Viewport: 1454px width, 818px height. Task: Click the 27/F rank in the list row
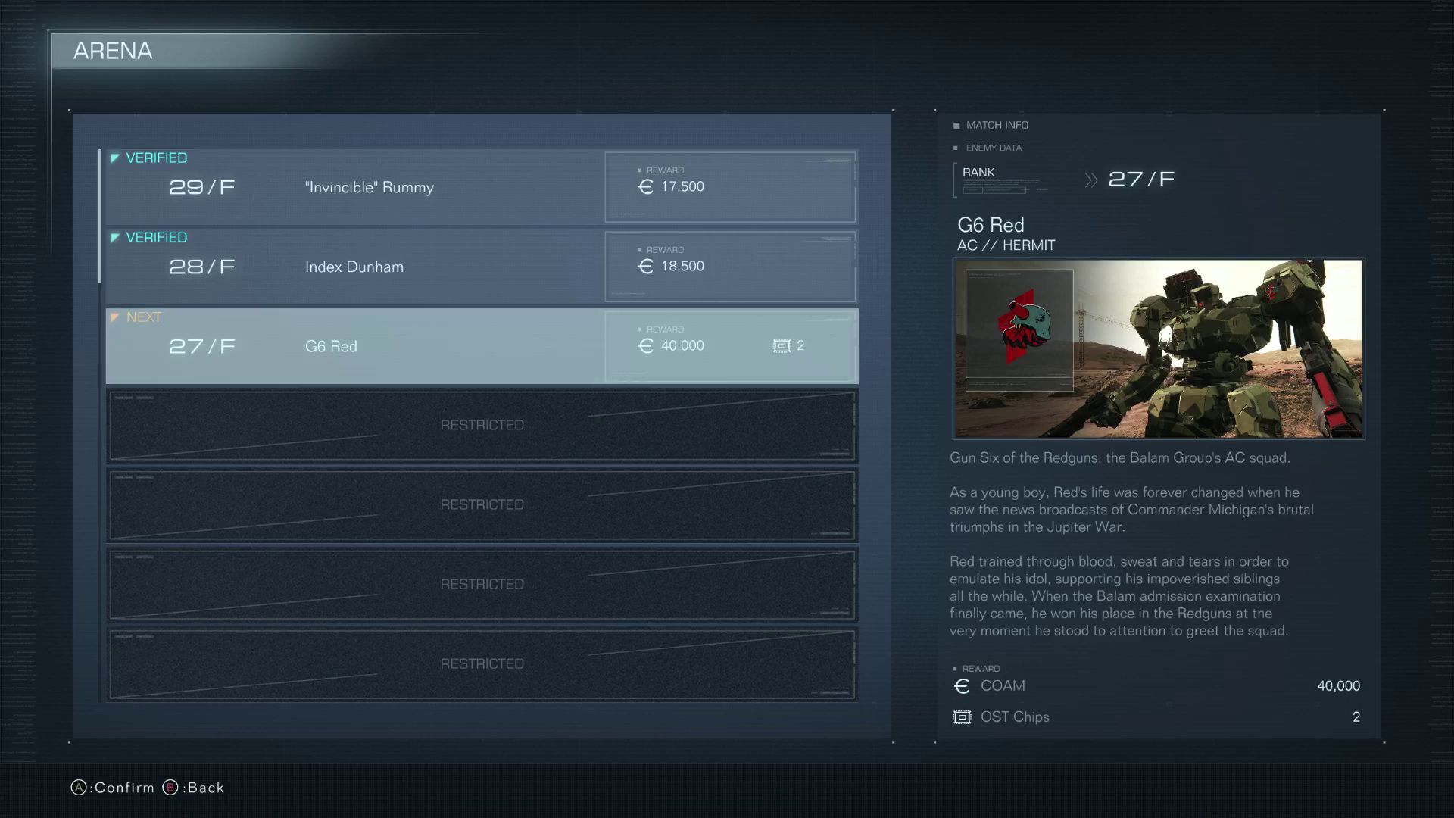tap(201, 346)
